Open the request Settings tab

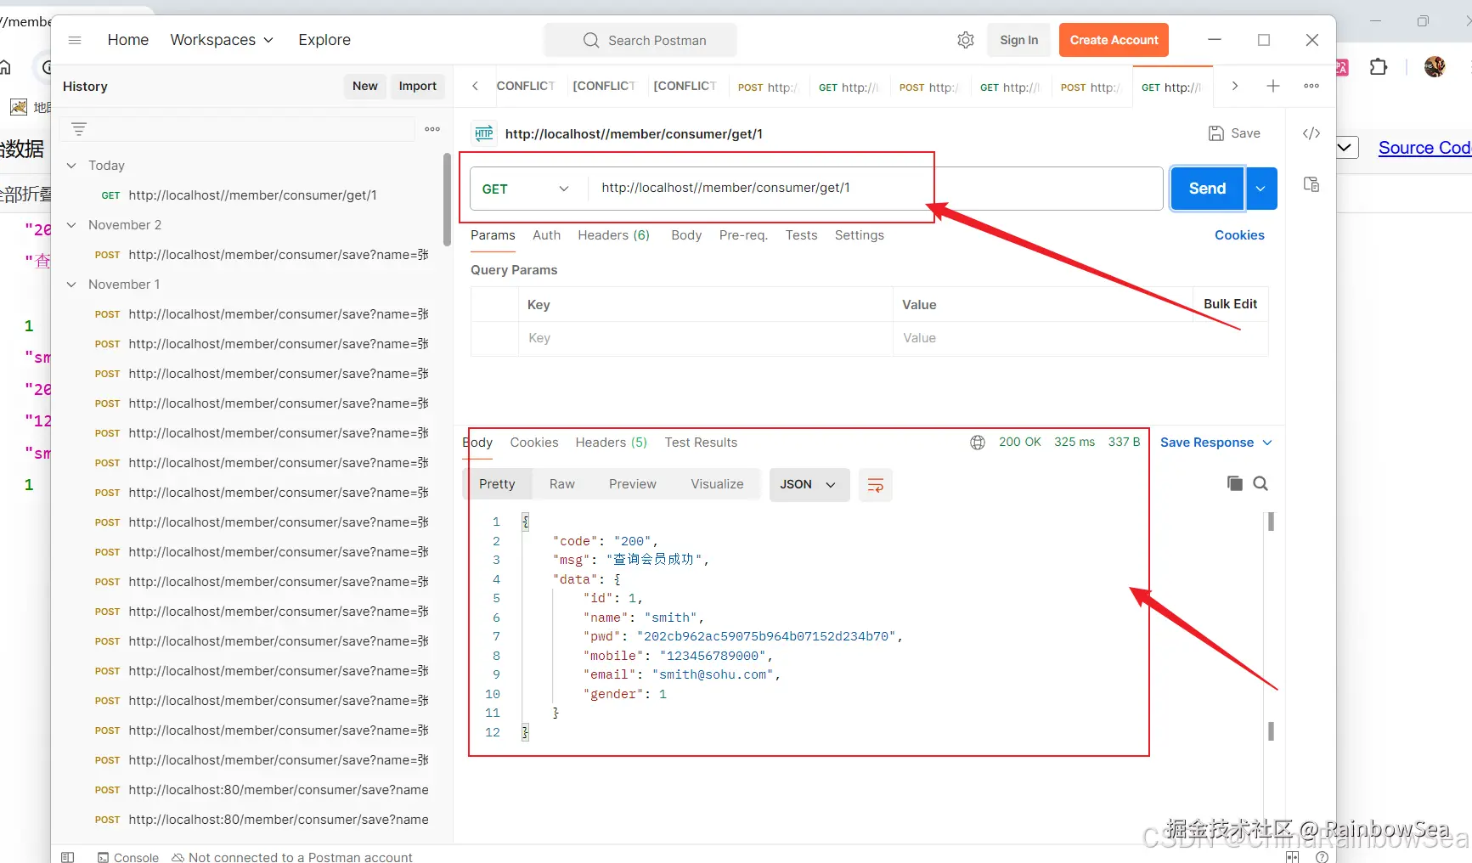pyautogui.click(x=859, y=235)
